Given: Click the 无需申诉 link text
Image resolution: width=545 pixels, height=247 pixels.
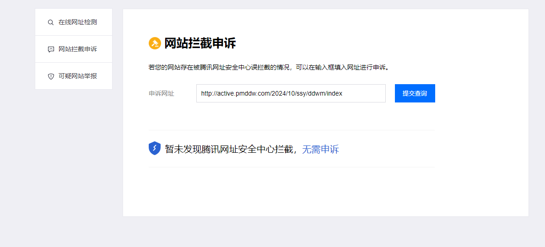Looking at the screenshot, I should click(x=320, y=150).
